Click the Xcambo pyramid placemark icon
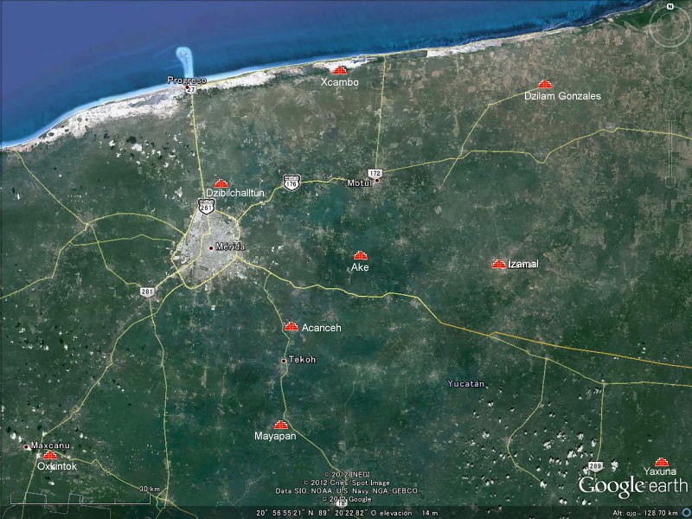Viewport: 692px width, 519px height. tap(340, 70)
